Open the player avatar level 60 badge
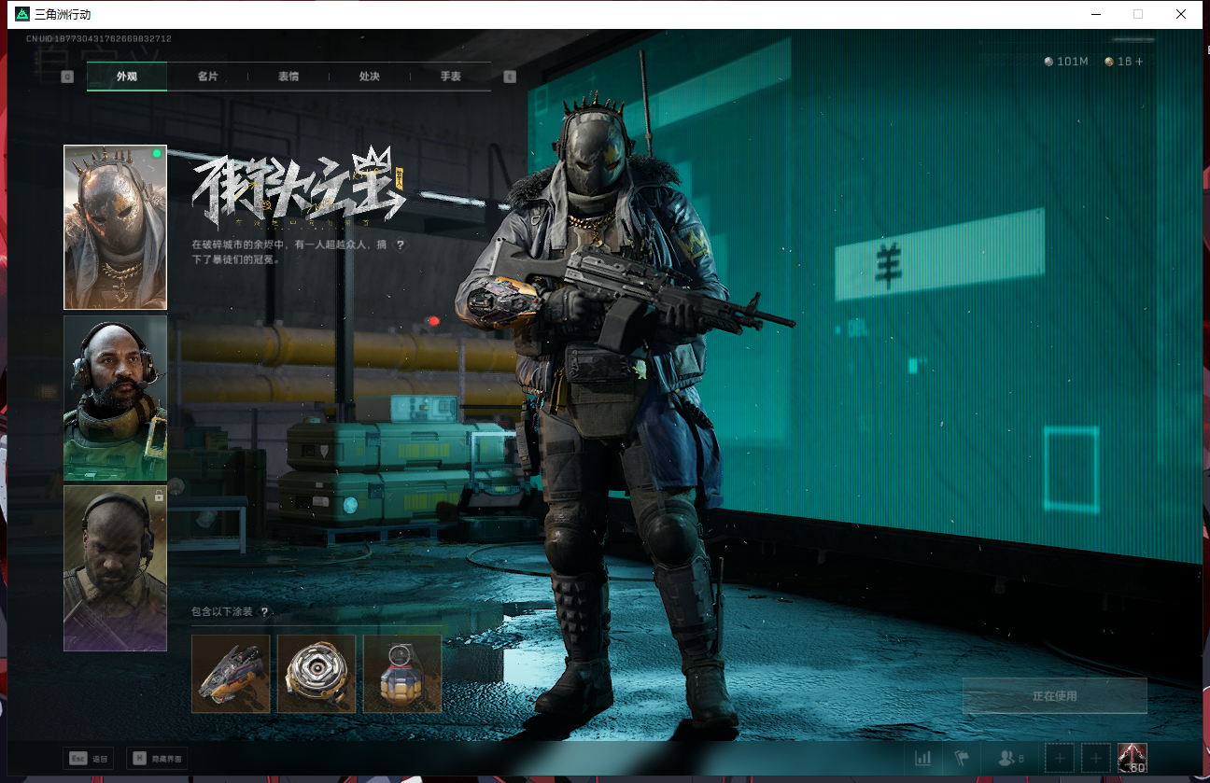The image size is (1210, 783). (x=1132, y=758)
